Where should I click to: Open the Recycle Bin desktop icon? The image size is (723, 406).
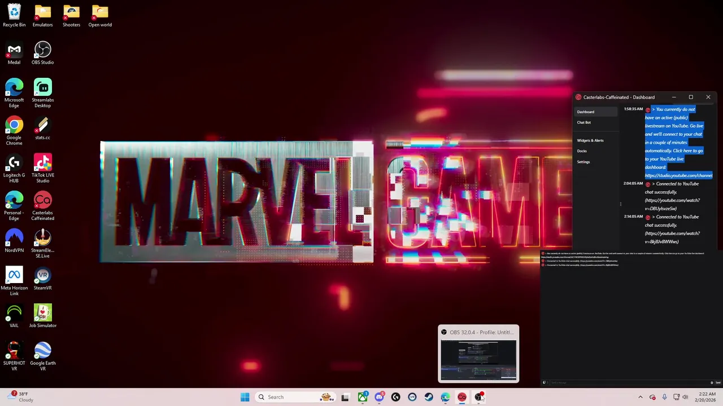click(x=14, y=16)
